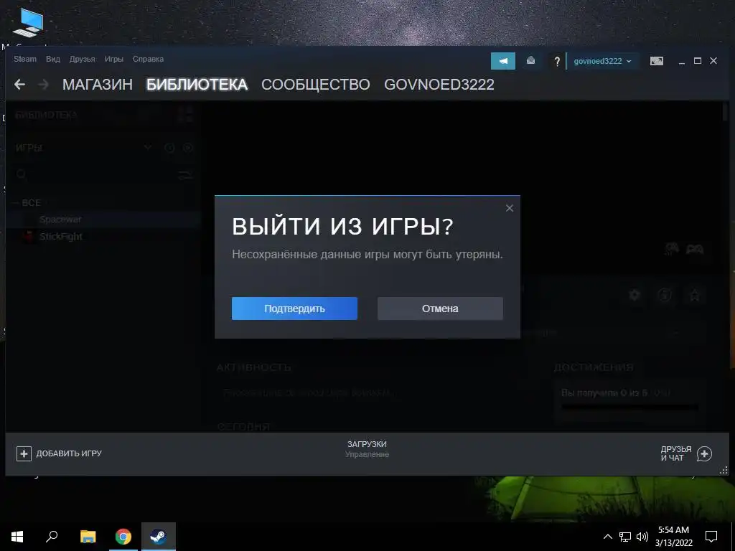Expand the ИГРЫ filter dropdown
735x551 pixels.
pyautogui.click(x=147, y=148)
